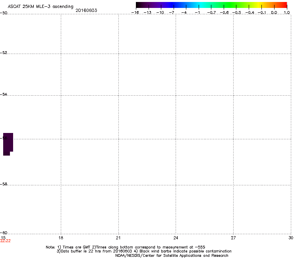Click the colorbar label -16
Image resolution: width=294 pixels, height=258 pixels.
click(x=135, y=13)
